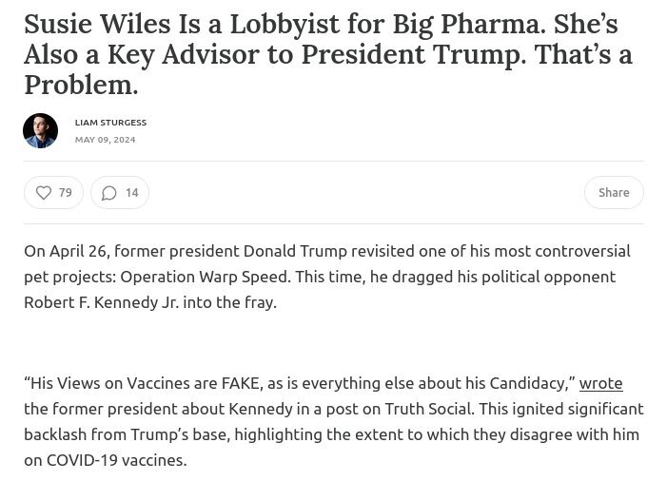667x481 pixels.
Task: Click the MAY 09, 2024 publish date
Action: point(105,140)
